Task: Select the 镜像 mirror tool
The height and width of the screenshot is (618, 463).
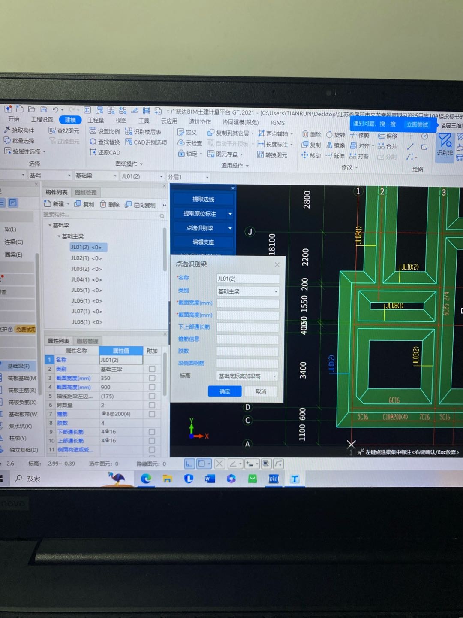Action: (x=336, y=145)
